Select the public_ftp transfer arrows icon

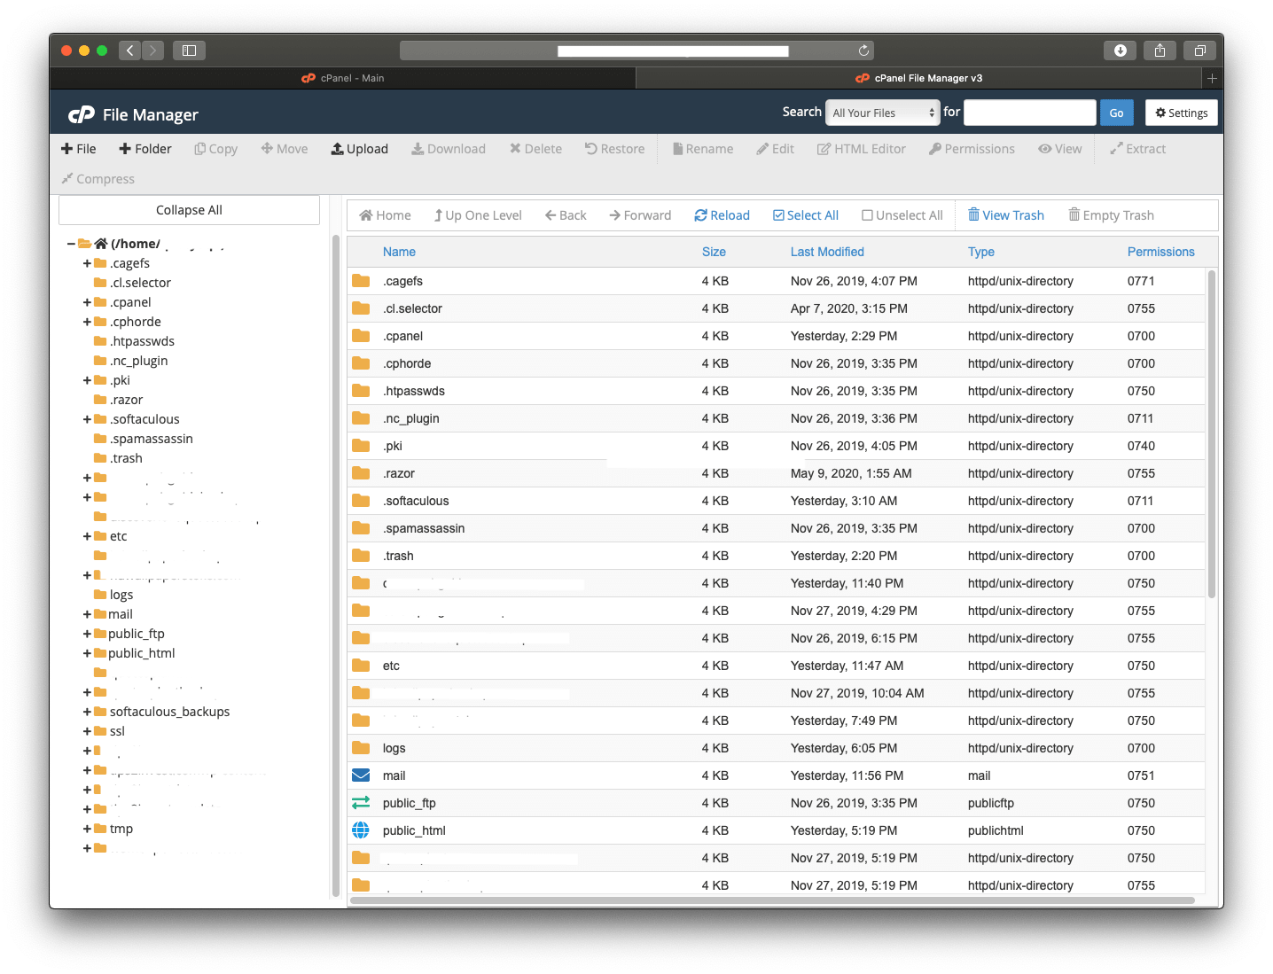(x=361, y=803)
